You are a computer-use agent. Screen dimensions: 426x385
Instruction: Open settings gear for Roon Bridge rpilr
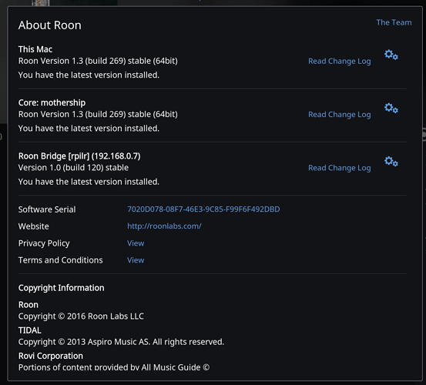391,162
